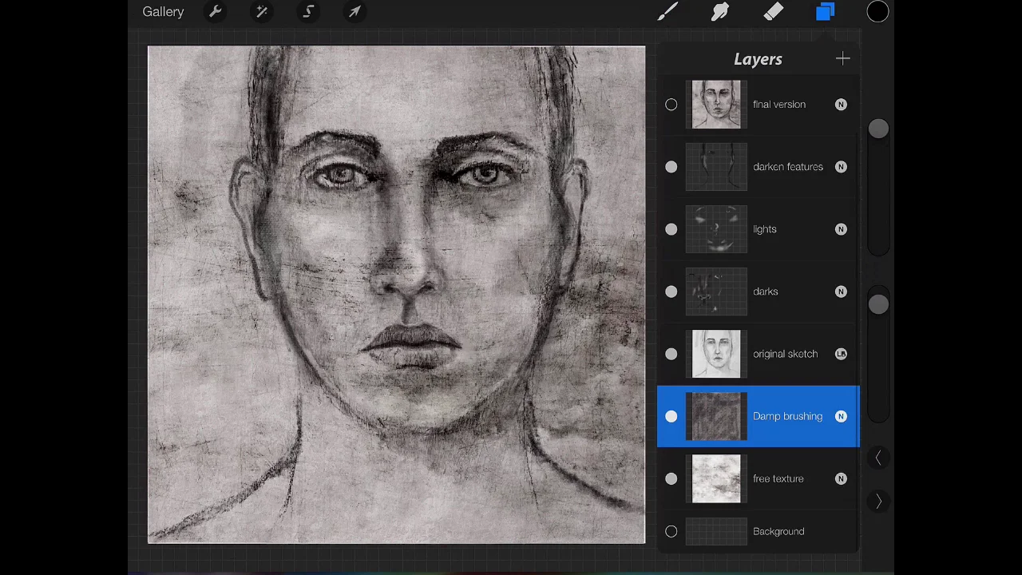This screenshot has height=575, width=1022.
Task: Toggle visibility of the Background layer
Action: 671,531
